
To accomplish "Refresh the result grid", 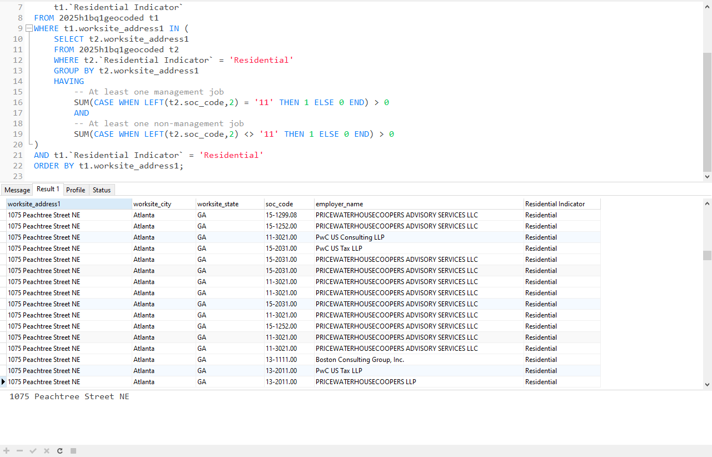I will click(x=60, y=451).
